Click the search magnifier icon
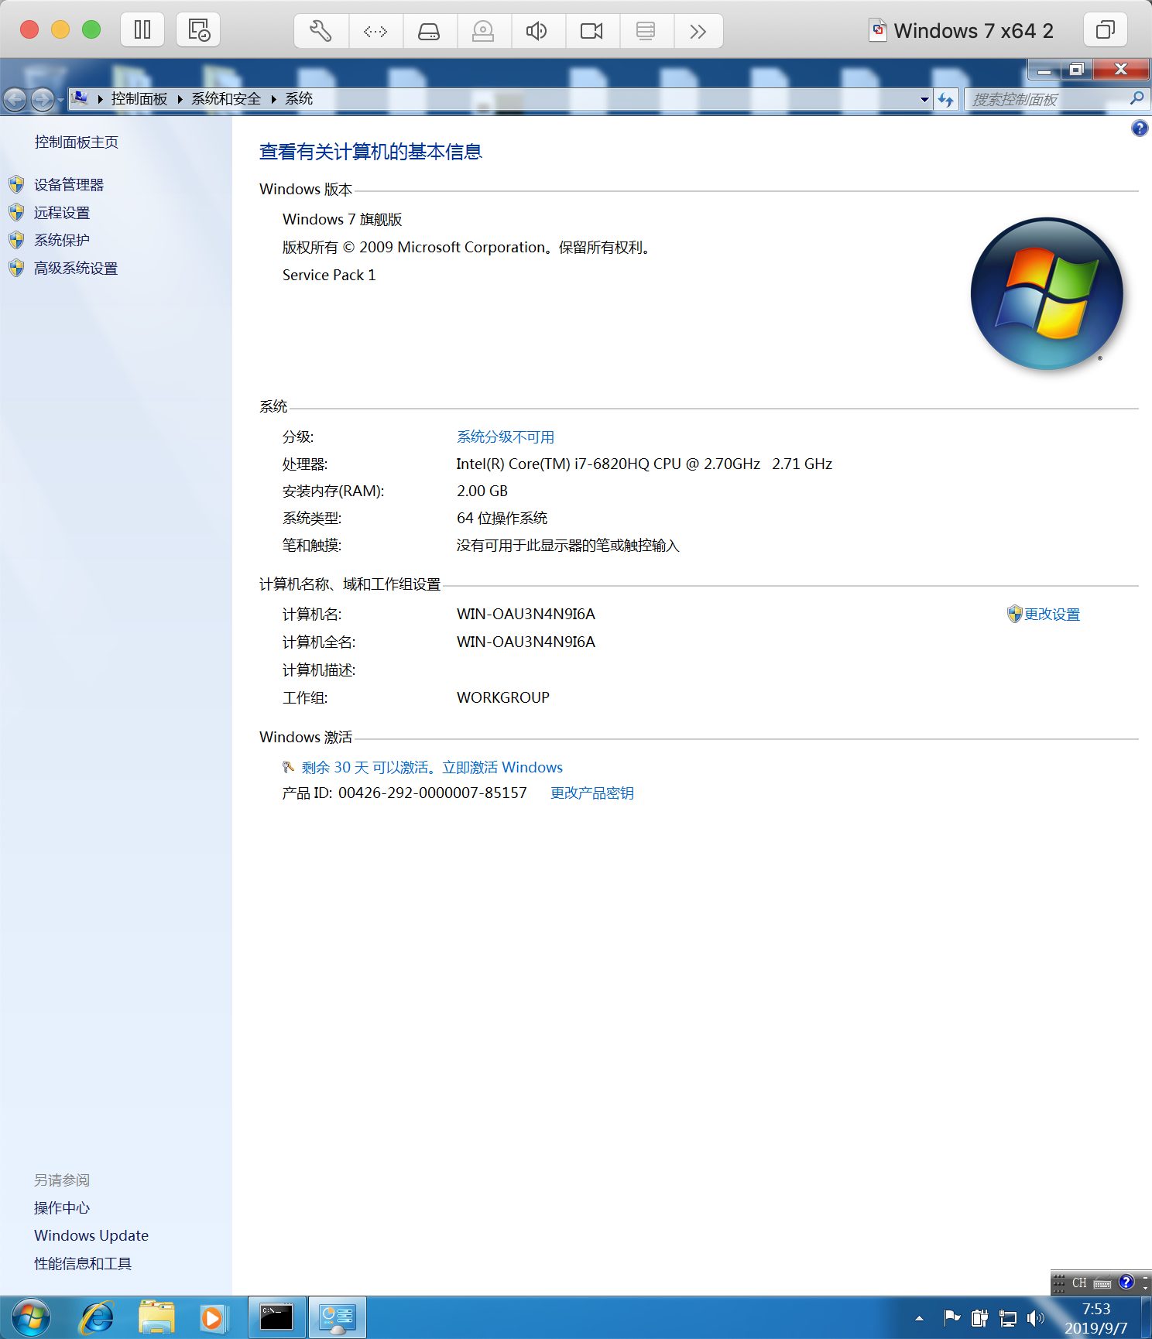The image size is (1152, 1339). (x=1137, y=98)
